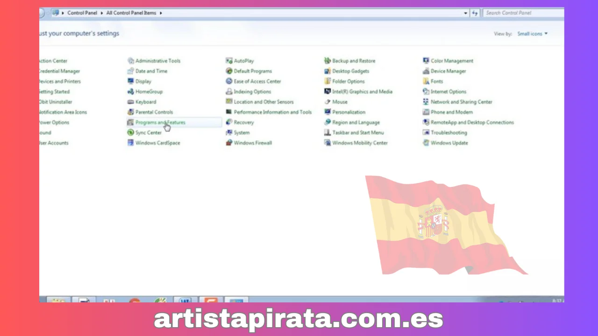Click Taskbar and Start Menu link
Viewport: 598px width, 336px height.
coord(358,133)
